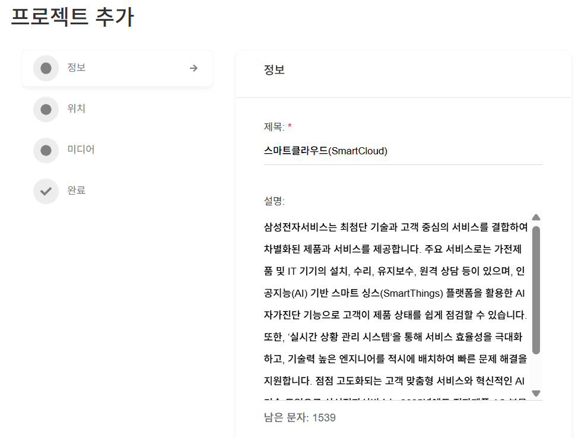The image size is (575, 438).
Task: Click the 설명: field label
Action: pos(274,201)
